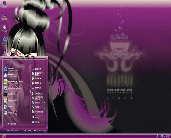
Task: Open the Notepad (记事本) shortcut
Action: tap(8, 107)
